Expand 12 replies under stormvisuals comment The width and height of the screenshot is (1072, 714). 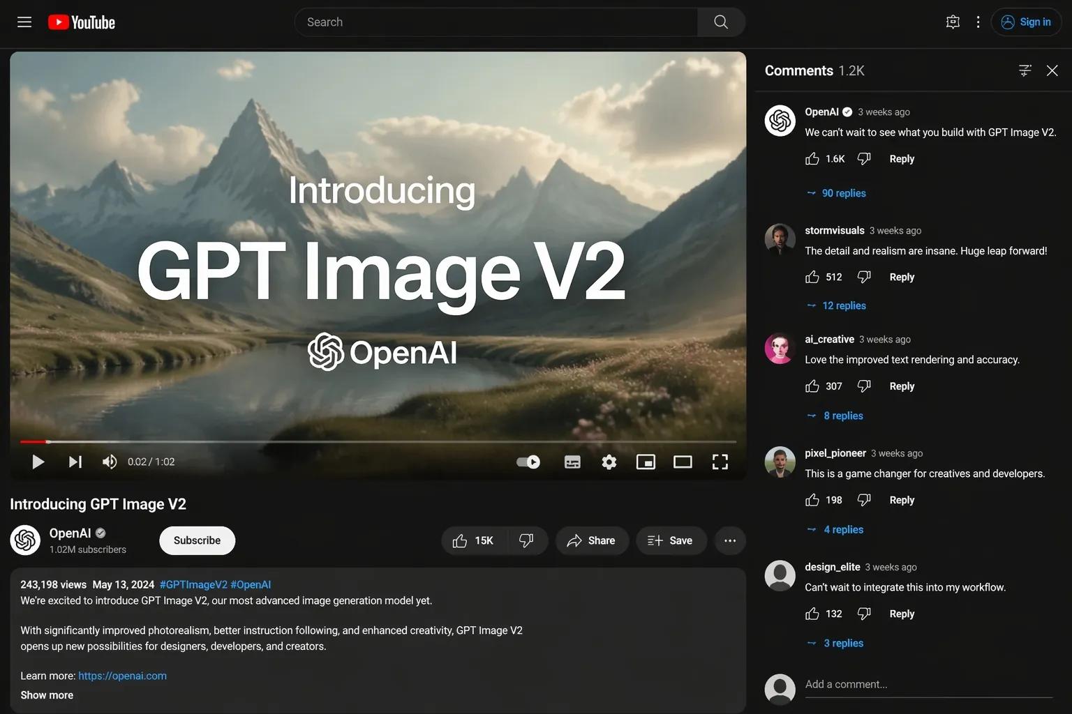(x=843, y=305)
